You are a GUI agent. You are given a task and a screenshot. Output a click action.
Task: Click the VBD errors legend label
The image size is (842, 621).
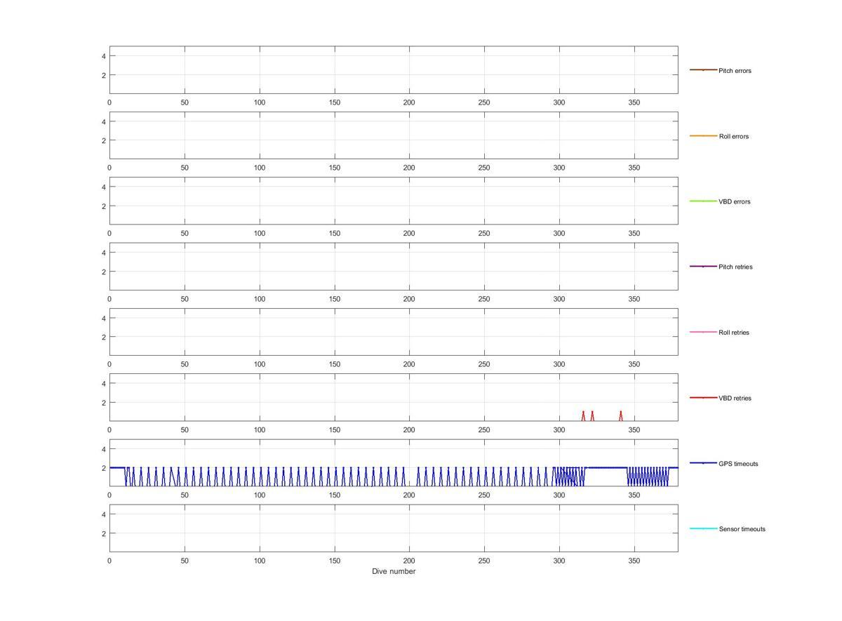[735, 201]
